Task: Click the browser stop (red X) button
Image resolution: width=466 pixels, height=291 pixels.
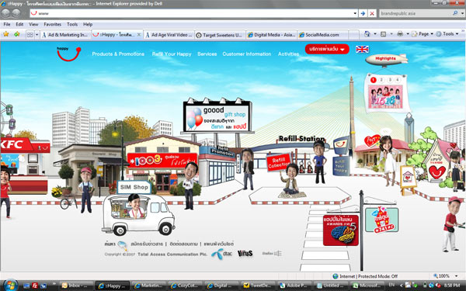Action: coord(371,13)
